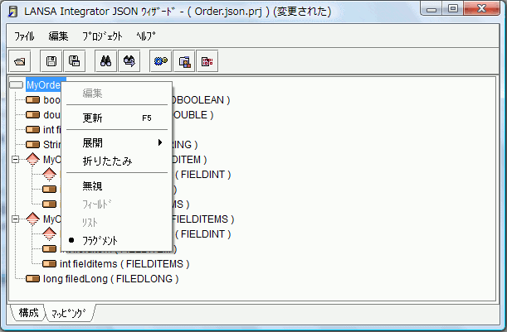Click the last red grid toolbar icon
Viewport: 507px width, 332px height.
207,61
